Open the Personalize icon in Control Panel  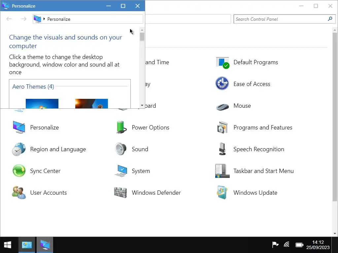click(x=19, y=127)
